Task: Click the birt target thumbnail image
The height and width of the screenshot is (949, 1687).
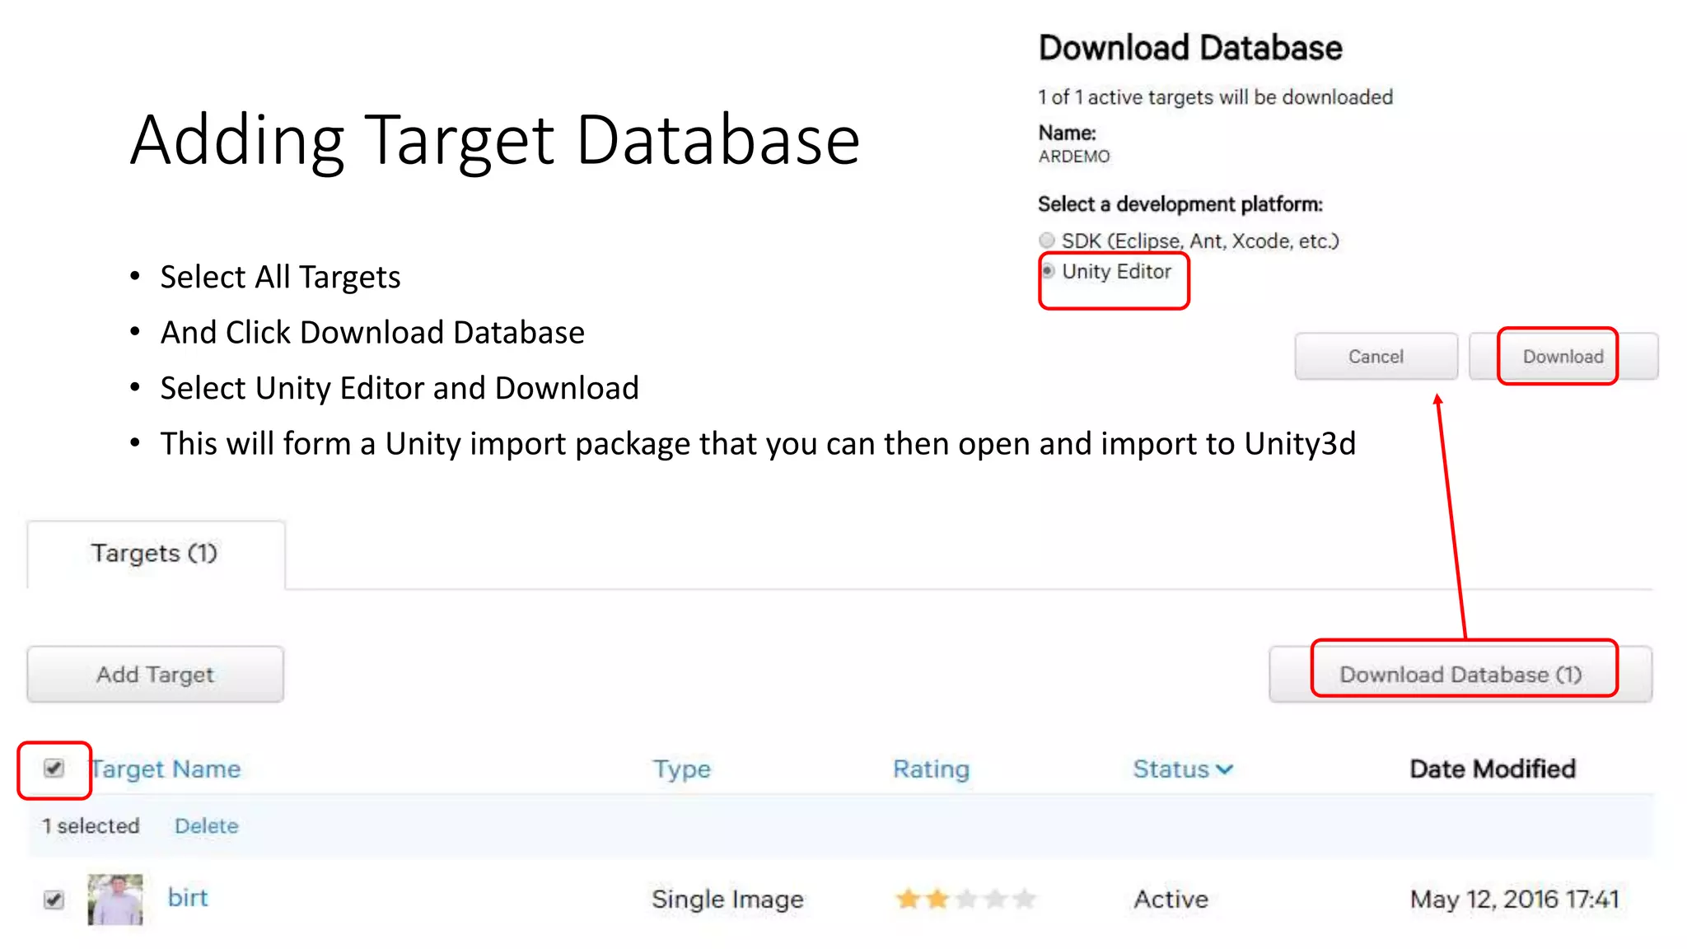Action: coord(115,899)
